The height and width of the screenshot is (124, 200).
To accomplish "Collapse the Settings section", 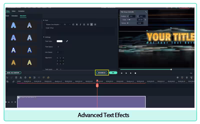I will tap(44, 37).
